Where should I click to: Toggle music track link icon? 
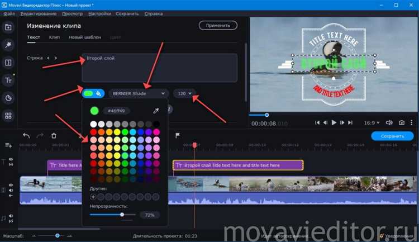click(x=11, y=221)
